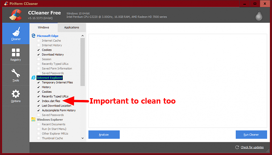272x155 pixels.
Task: Select the Windows Explorer group heading
Action: click(x=50, y=120)
